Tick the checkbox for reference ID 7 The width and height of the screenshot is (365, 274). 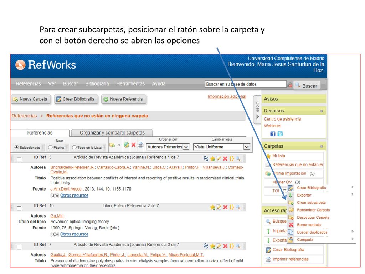19,247
